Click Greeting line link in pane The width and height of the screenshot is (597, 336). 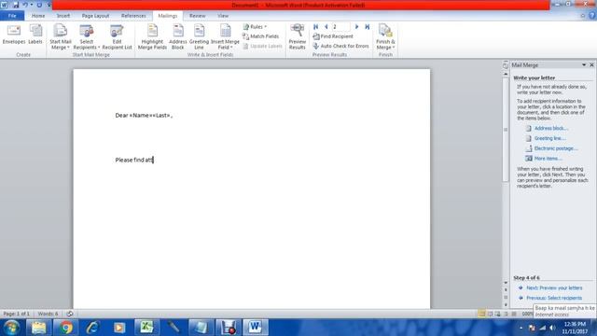coord(549,138)
